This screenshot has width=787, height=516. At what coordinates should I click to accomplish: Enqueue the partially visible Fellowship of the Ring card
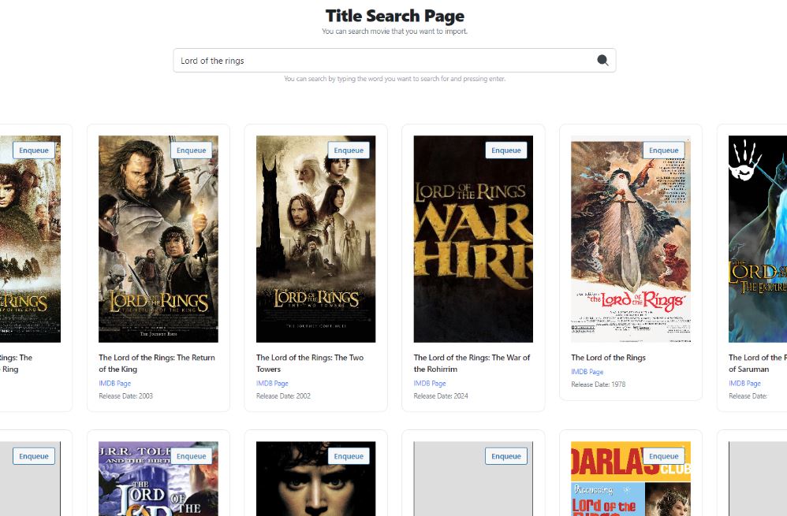point(34,150)
